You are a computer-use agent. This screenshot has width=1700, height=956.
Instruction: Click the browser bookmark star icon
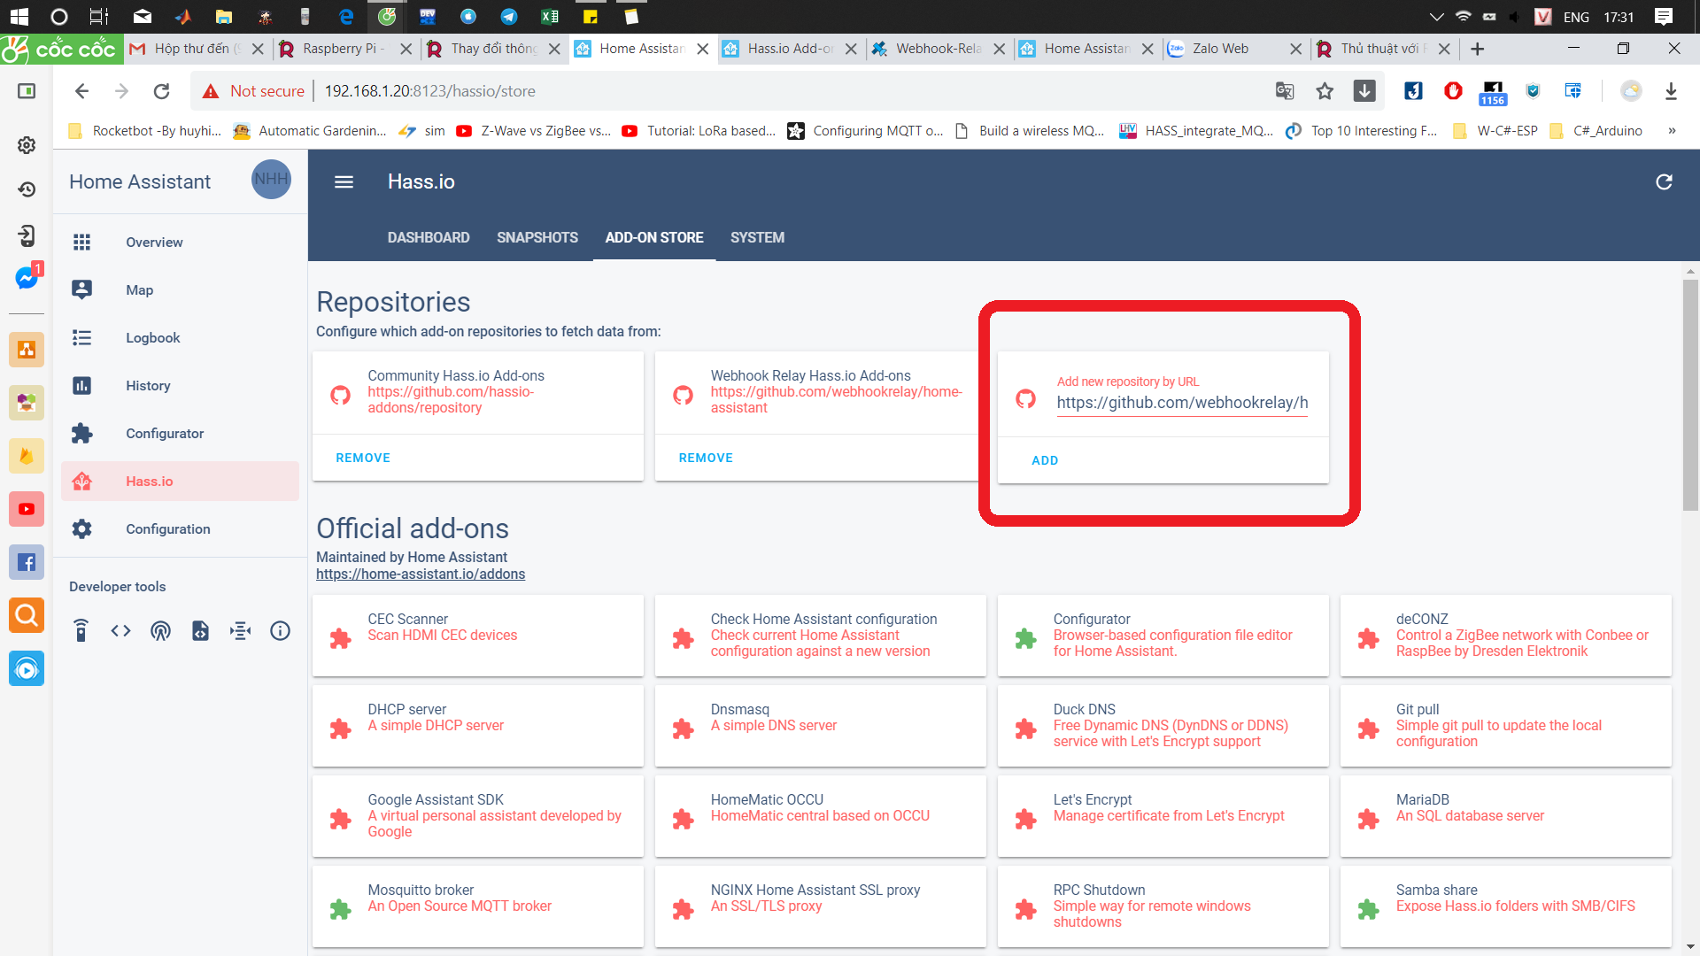pyautogui.click(x=1325, y=91)
